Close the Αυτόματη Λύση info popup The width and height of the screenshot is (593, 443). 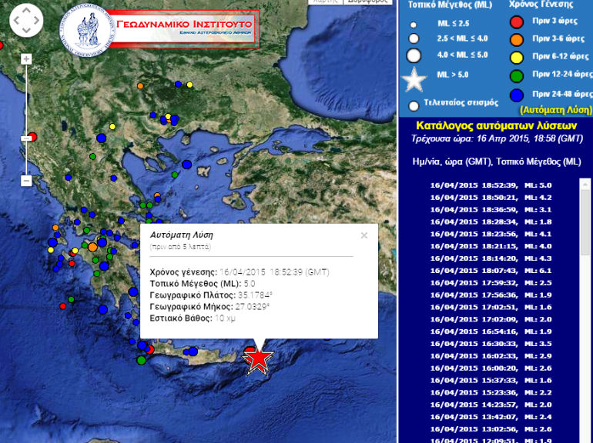pyautogui.click(x=364, y=236)
